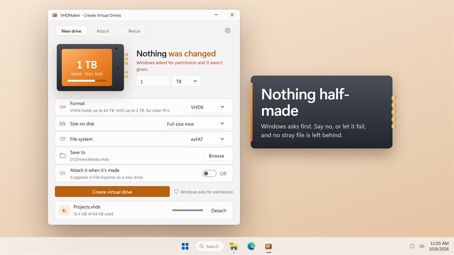Viewport: 454px width, 255px height.
Task: Click the 12.4 GB of 64 GB used text
Action: point(93,214)
